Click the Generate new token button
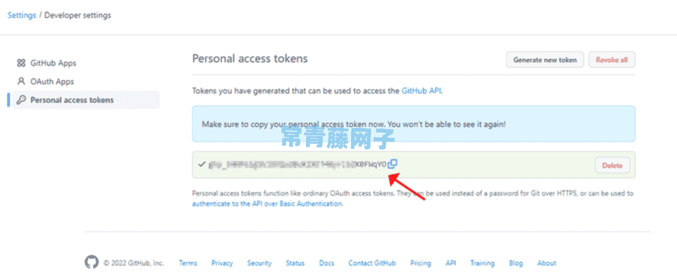The image size is (677, 276). pos(545,60)
